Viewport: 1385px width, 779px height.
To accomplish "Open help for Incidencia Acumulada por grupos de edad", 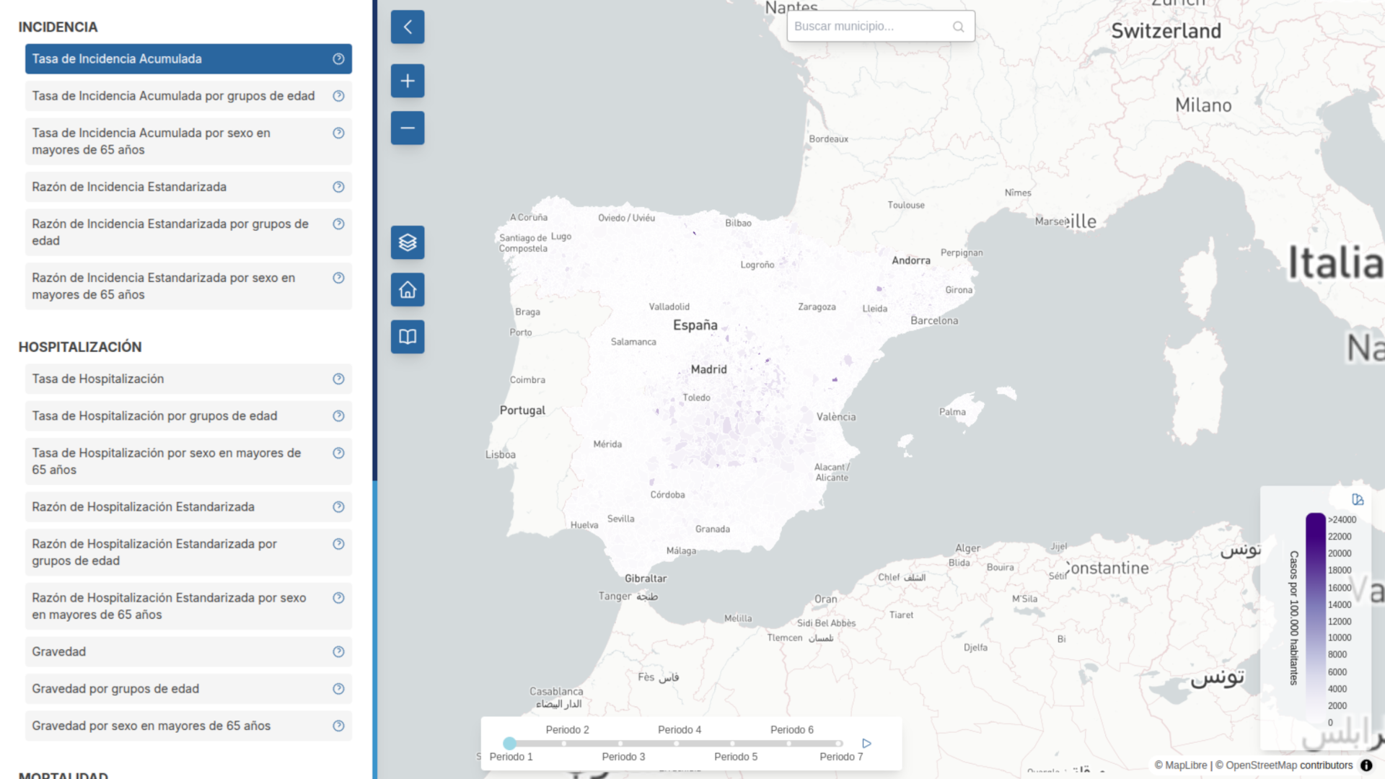I will point(338,96).
